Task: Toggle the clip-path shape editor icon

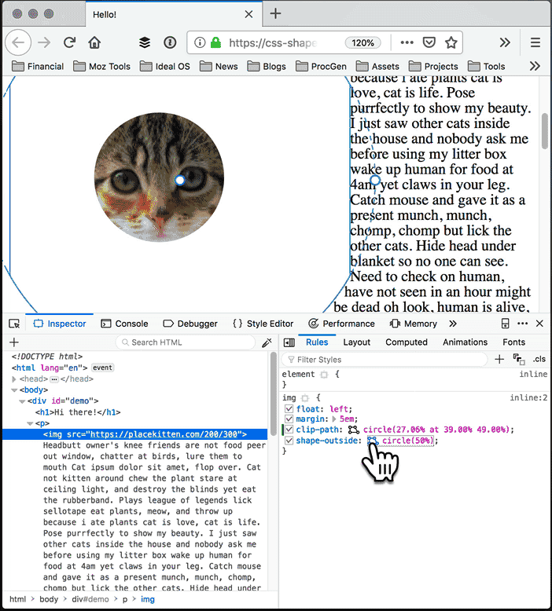Action: (x=353, y=430)
